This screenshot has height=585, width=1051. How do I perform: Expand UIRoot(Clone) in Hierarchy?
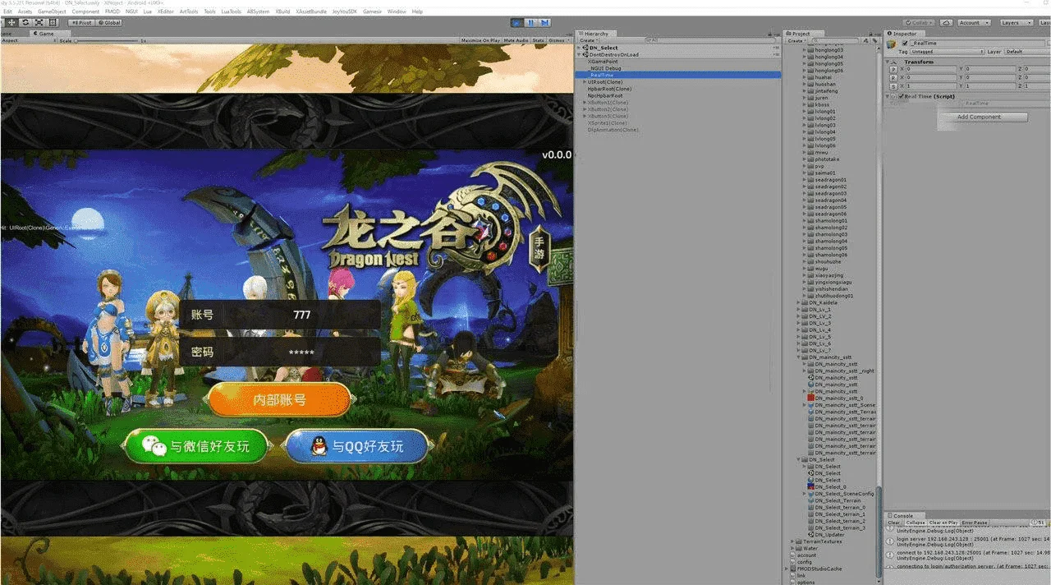[x=585, y=82]
